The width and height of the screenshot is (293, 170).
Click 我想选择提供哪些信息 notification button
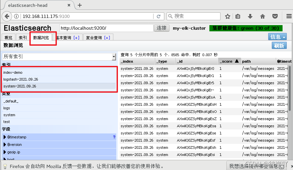pos(257,166)
